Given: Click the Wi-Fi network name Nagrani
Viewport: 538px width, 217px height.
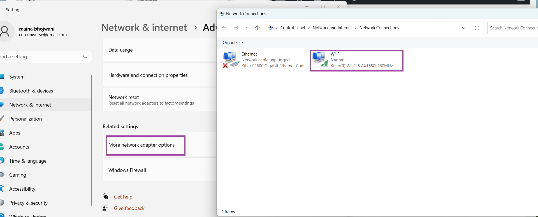Looking at the screenshot, I should [x=338, y=60].
